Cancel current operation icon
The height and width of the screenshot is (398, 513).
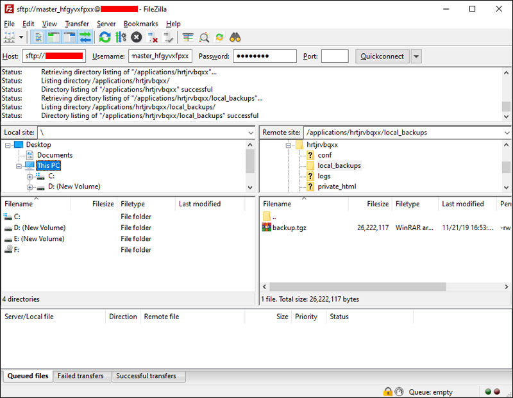137,37
